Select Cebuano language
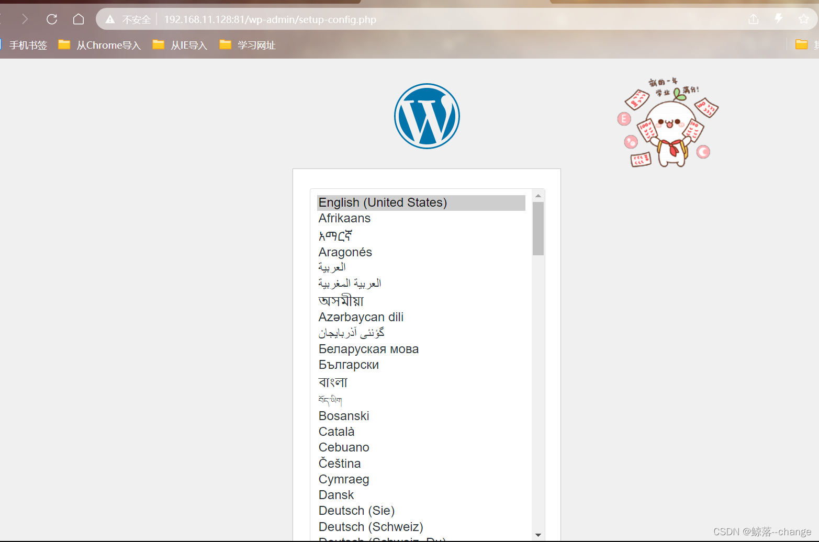The width and height of the screenshot is (819, 542). 421,447
